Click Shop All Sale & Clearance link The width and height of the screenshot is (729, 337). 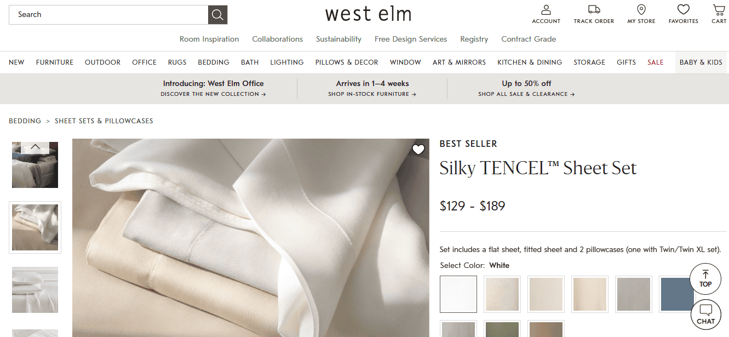click(x=526, y=94)
